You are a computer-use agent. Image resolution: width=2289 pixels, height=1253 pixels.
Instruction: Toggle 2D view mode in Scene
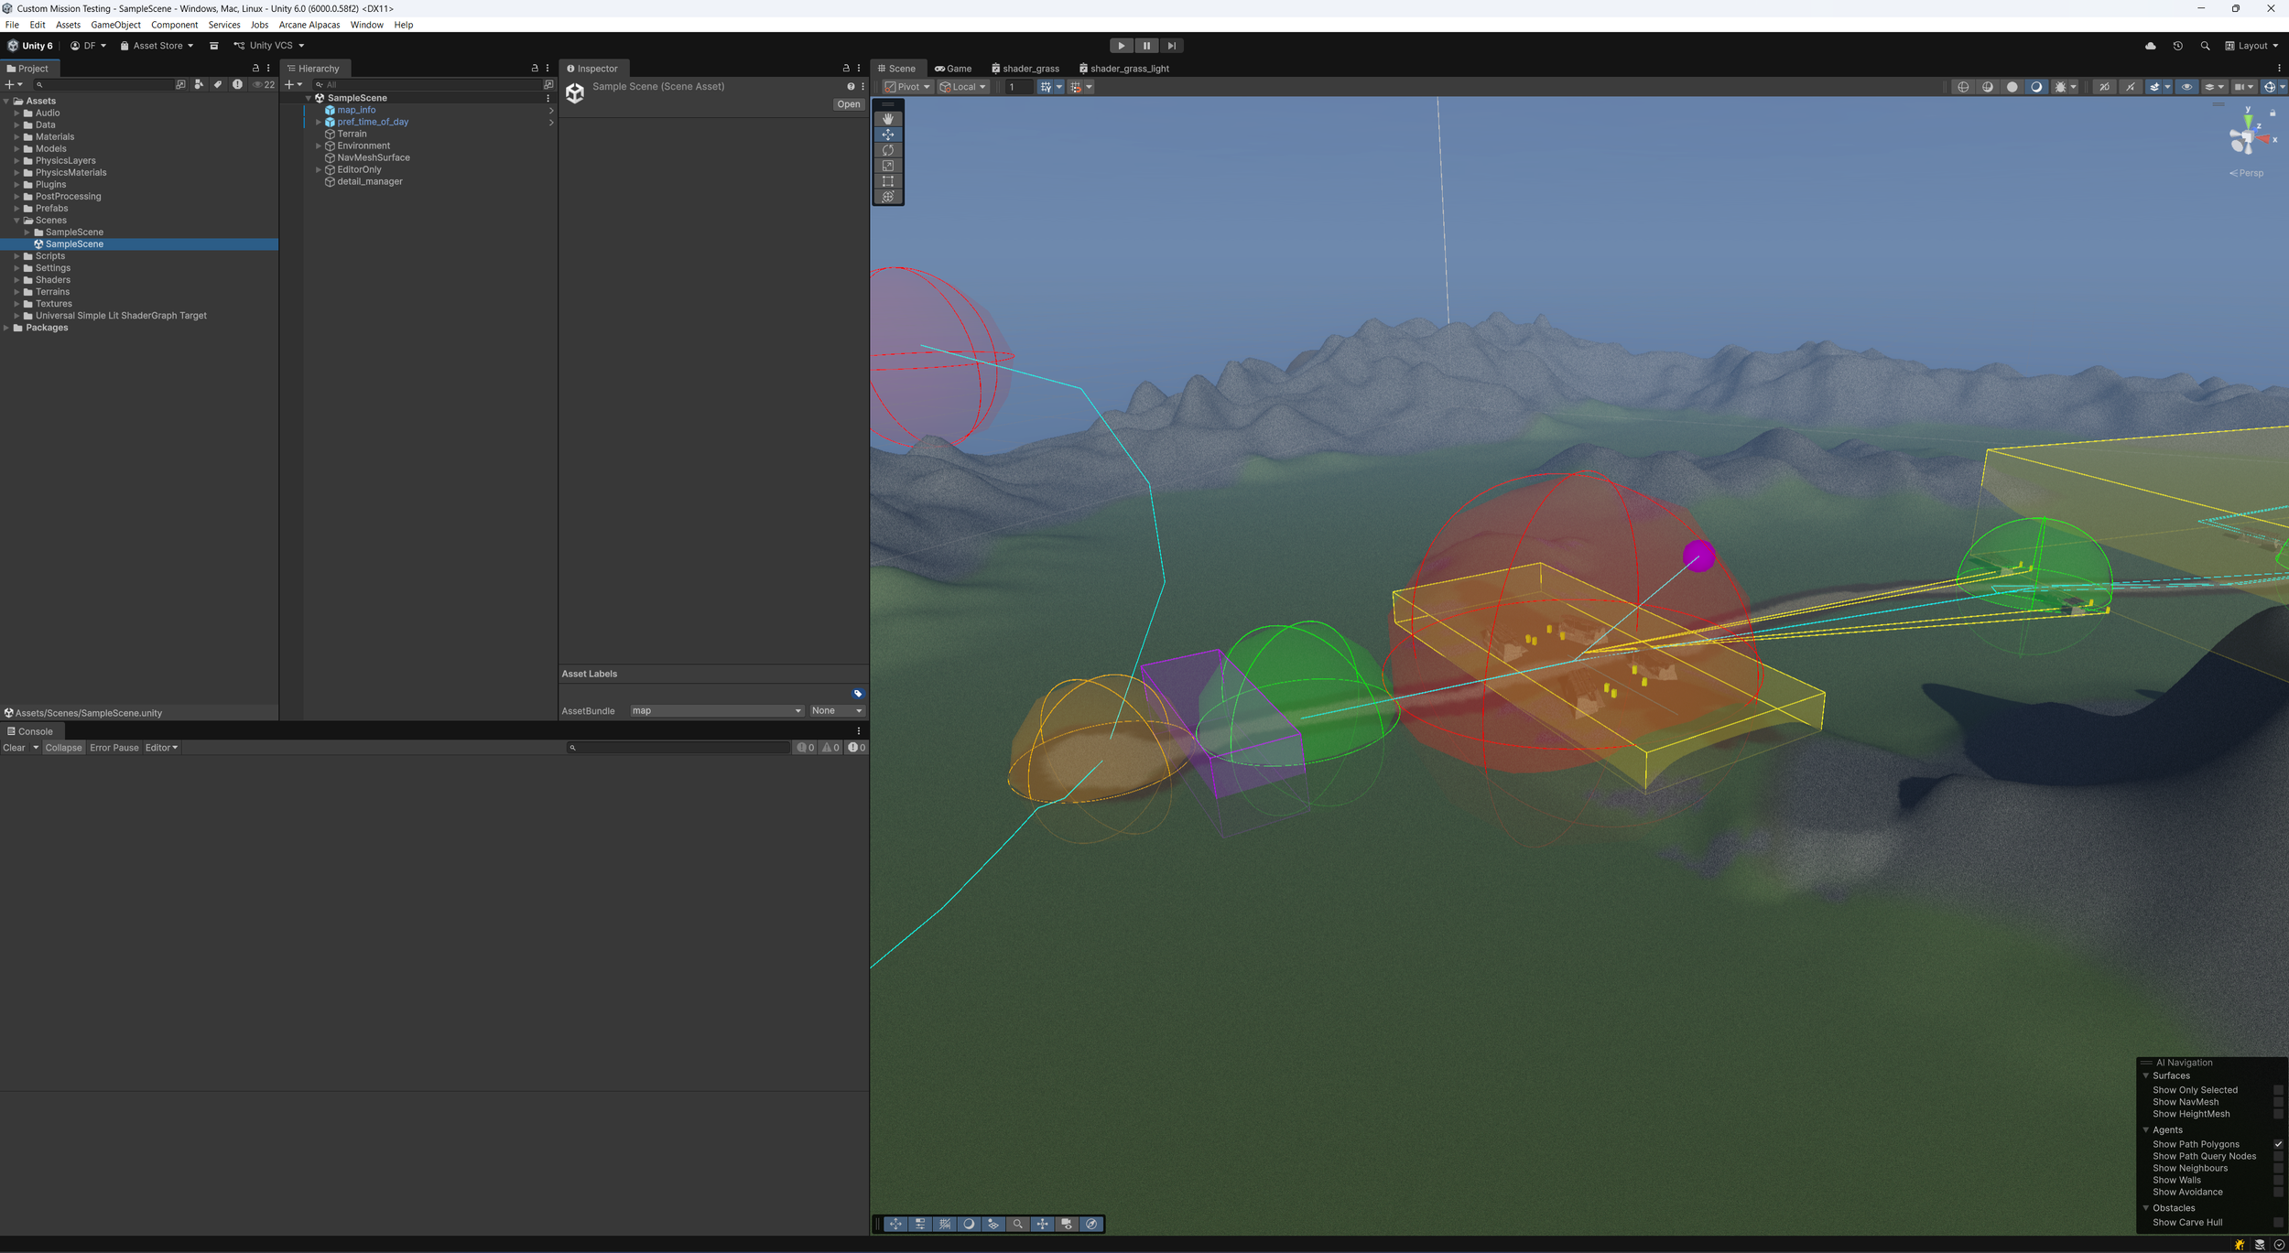point(2104,87)
